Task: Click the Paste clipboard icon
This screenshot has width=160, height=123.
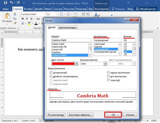Action: (x=8, y=16)
